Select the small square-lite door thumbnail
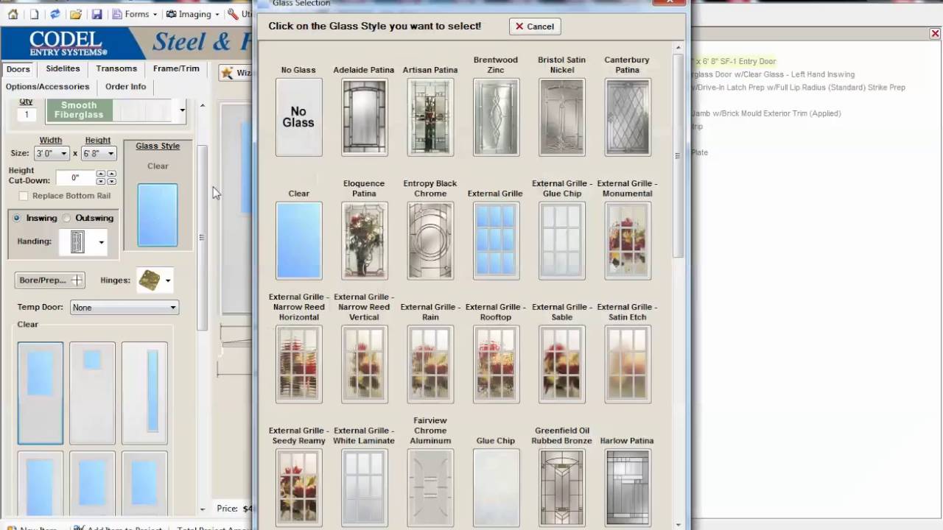This screenshot has width=943, height=530. coord(92,393)
